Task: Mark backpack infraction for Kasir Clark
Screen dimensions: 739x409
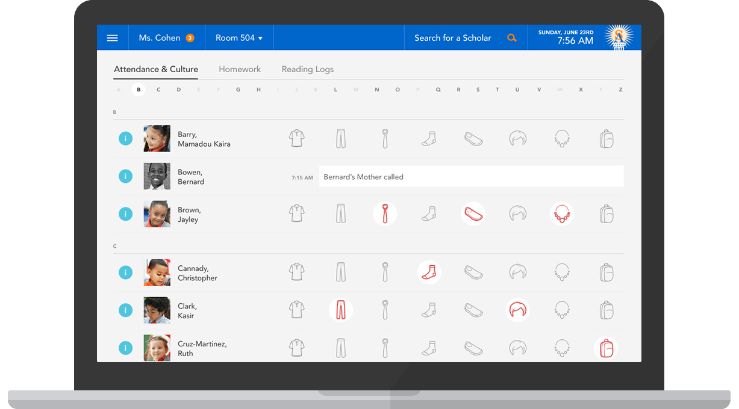Action: [x=606, y=310]
